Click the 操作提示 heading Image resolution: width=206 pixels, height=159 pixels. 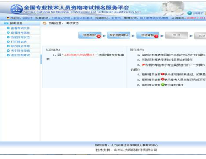point(137,50)
